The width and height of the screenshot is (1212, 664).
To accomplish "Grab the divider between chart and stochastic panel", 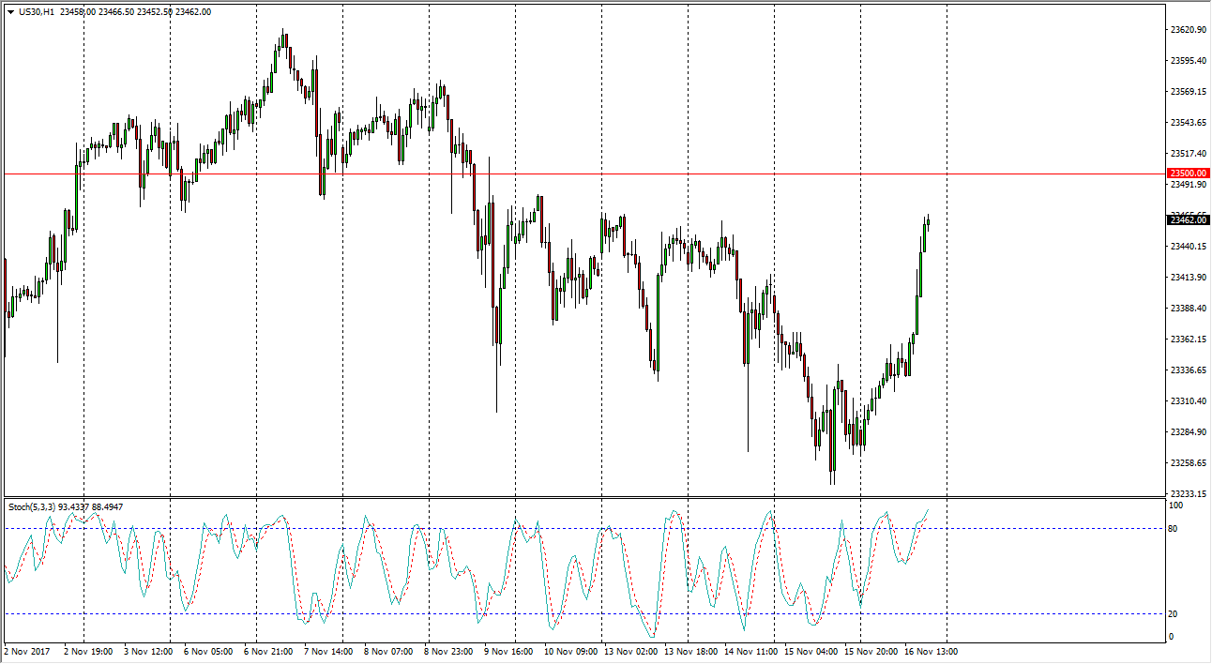I will 582,498.
